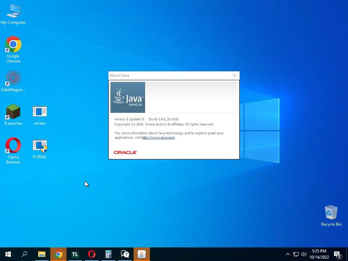Screen dimensions: 348x261
Task: Select the FLTRIAL desktop icon
Action: click(x=40, y=150)
